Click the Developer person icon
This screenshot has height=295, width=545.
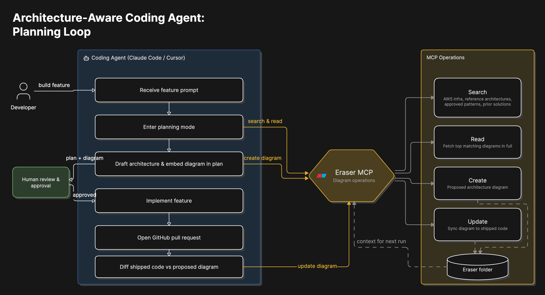click(23, 91)
